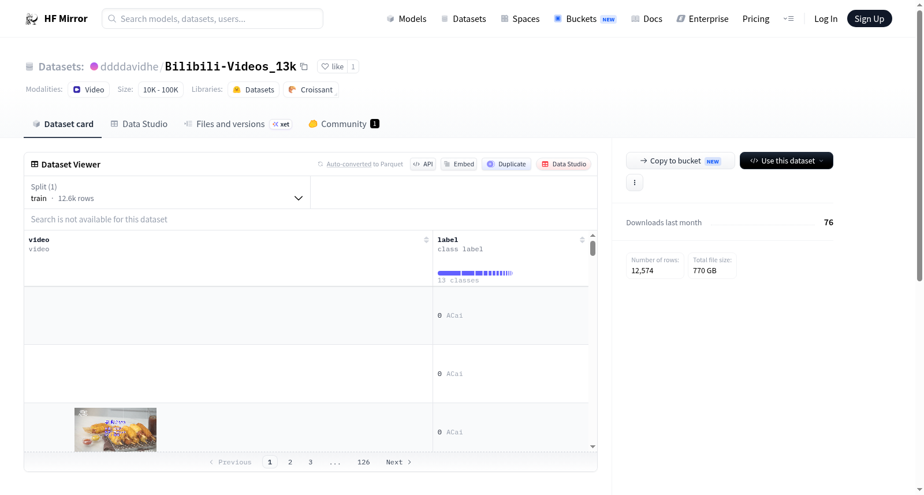Open Data Studio from viewer header
Viewport: 924px width, 495px height.
click(x=564, y=164)
